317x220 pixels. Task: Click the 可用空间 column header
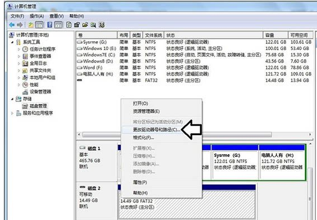point(300,35)
